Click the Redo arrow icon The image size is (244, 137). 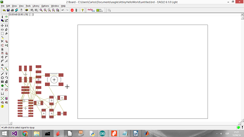pos(67,10)
